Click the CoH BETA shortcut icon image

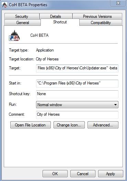tap(14, 35)
